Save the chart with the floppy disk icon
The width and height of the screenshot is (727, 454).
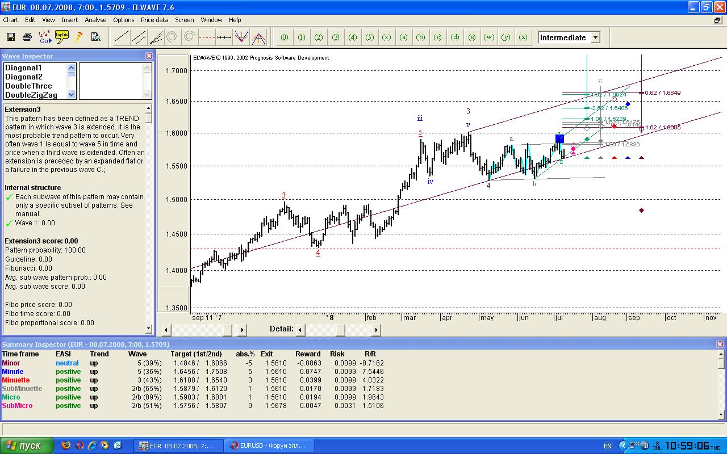[10, 37]
